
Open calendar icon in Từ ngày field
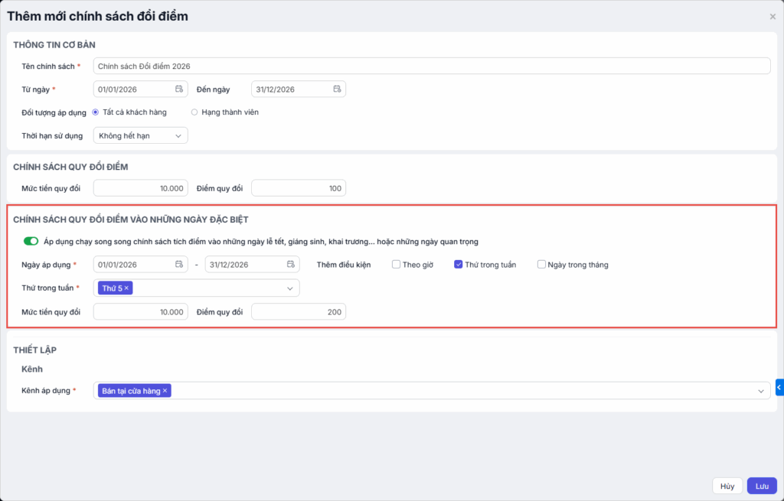click(x=179, y=89)
